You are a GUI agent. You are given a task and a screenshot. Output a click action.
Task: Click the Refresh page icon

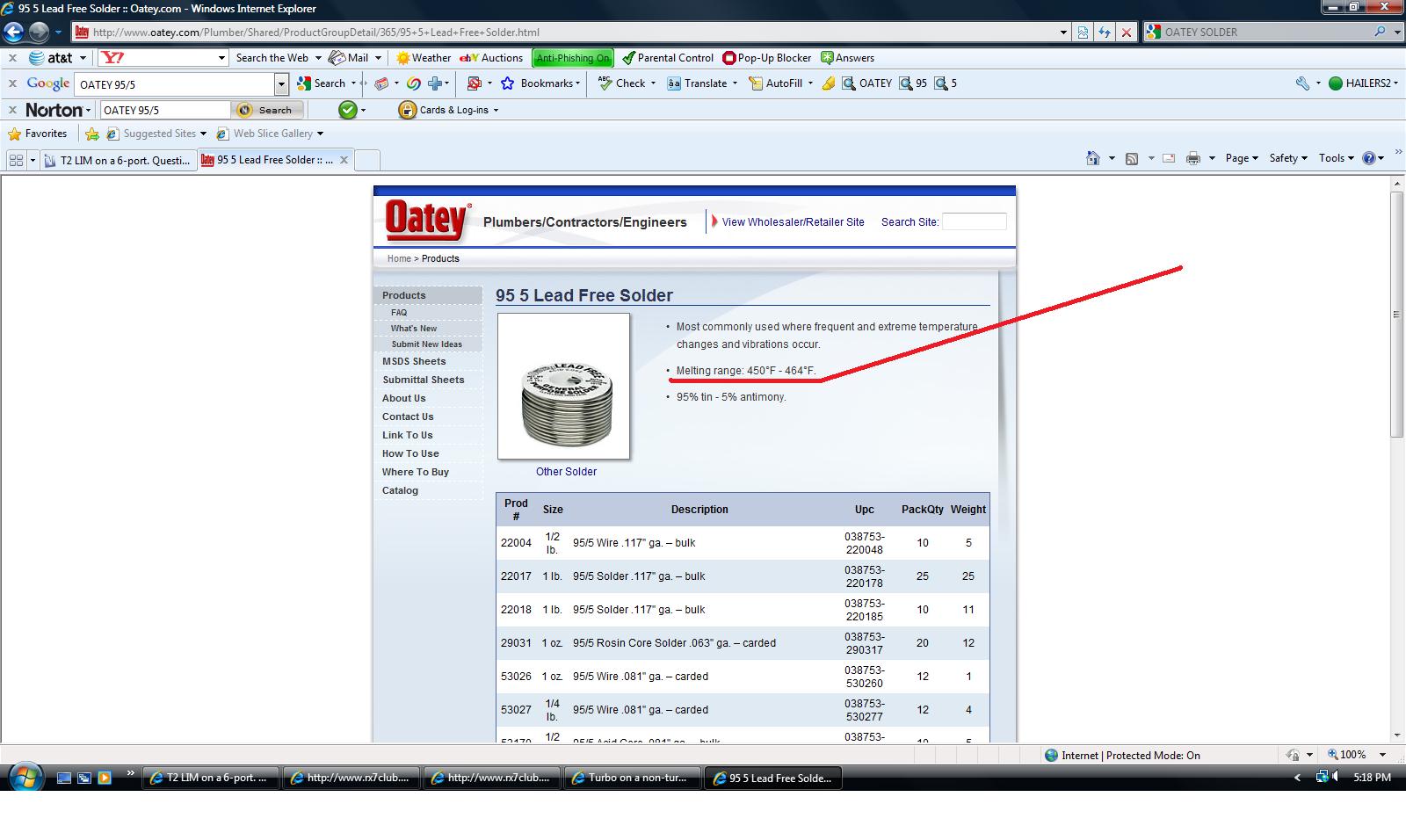pyautogui.click(x=1105, y=33)
